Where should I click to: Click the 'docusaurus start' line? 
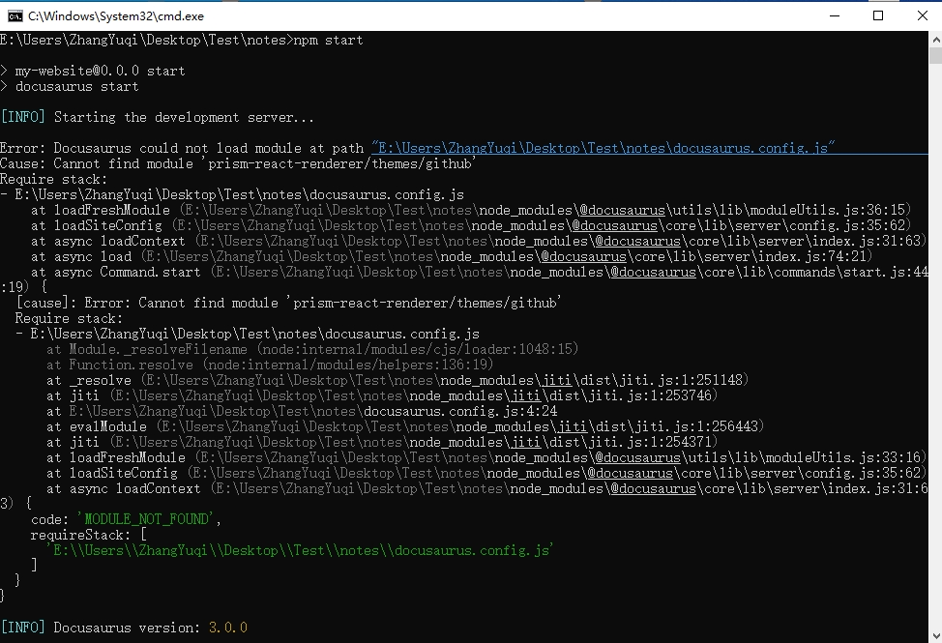coord(69,86)
